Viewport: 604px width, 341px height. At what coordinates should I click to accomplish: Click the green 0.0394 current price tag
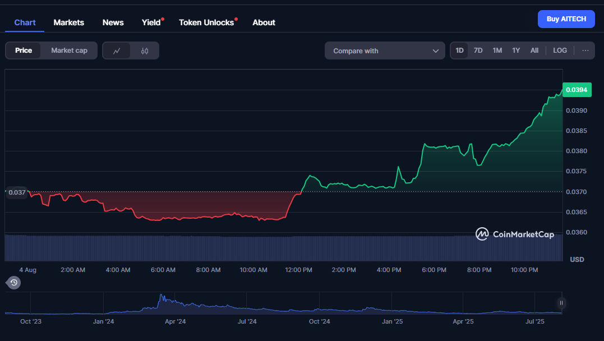pyautogui.click(x=576, y=90)
